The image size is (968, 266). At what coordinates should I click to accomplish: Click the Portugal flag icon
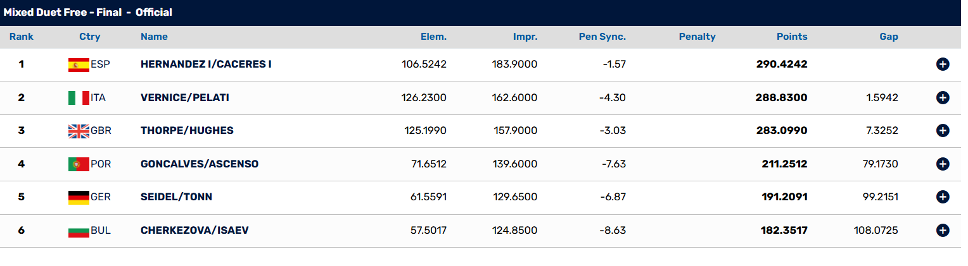pos(79,164)
